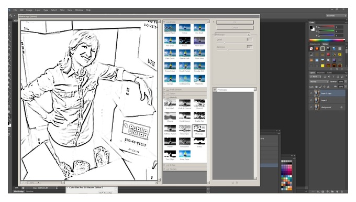
Task: Click the new effect layer button
Action: pos(233,183)
